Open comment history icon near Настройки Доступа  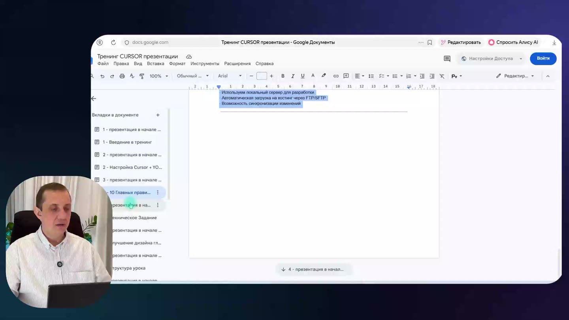[x=447, y=59]
